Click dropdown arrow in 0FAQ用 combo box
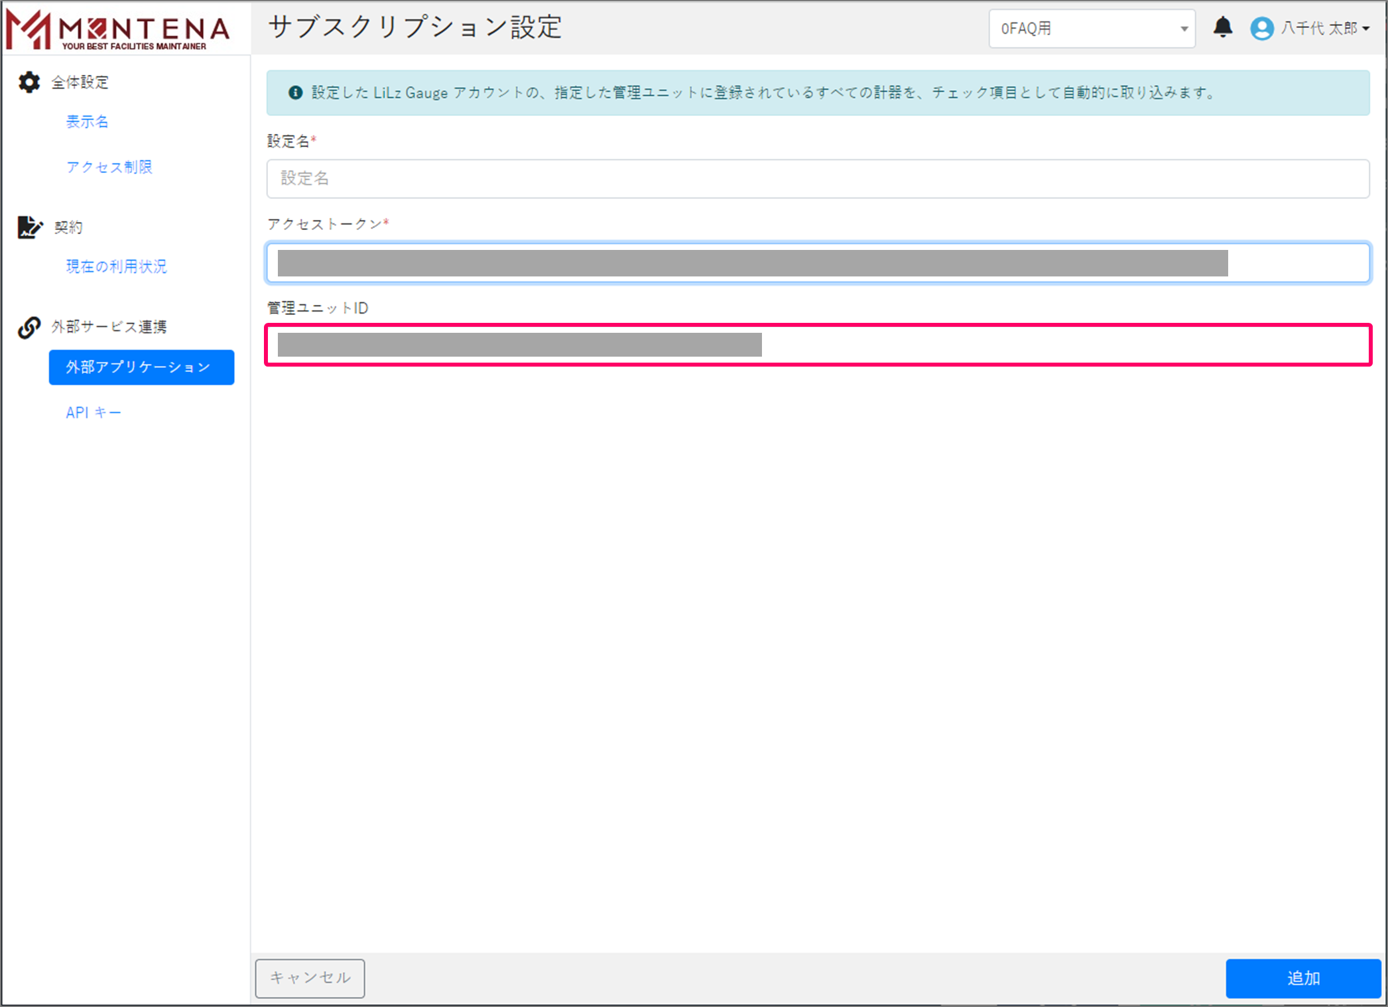Image resolution: width=1388 pixels, height=1007 pixels. click(1184, 29)
